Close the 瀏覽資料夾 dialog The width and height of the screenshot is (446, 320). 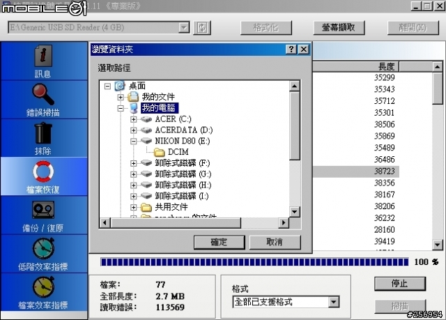point(304,49)
